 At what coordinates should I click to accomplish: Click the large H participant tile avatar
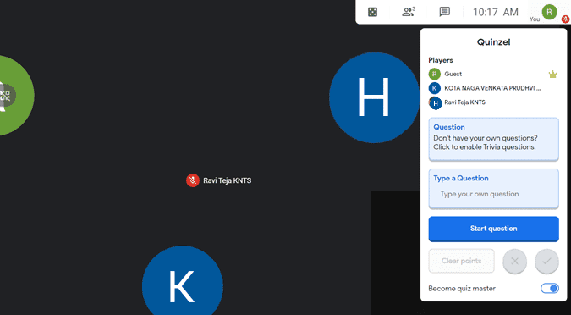374,97
